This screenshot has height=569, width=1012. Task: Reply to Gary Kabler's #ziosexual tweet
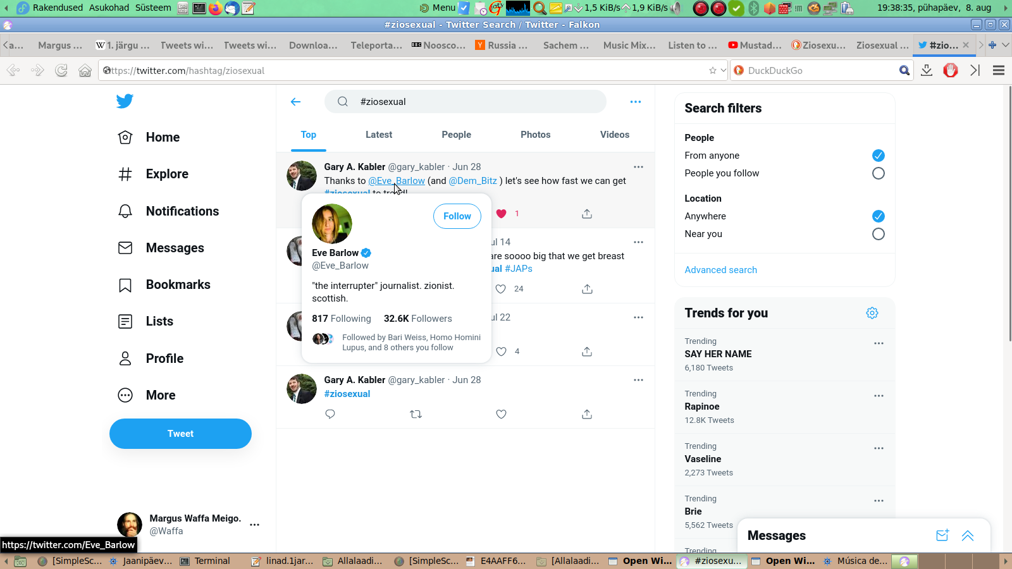pos(330,414)
